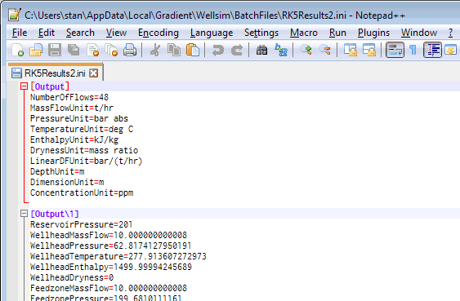Undo the last action via toolbar
Image resolution: width=460 pixels, height=301 pixels.
218,50
